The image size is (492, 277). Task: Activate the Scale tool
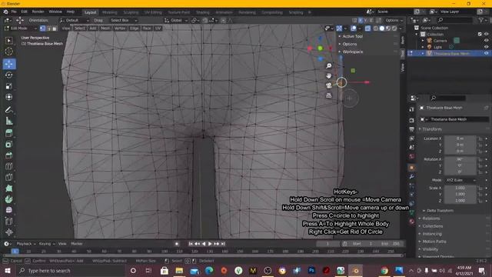9,86
